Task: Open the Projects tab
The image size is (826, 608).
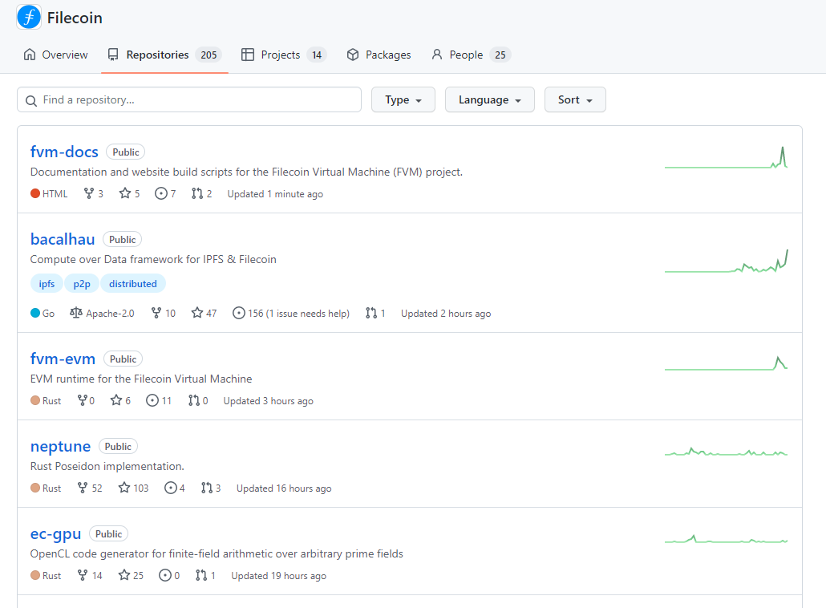Action: tap(283, 55)
